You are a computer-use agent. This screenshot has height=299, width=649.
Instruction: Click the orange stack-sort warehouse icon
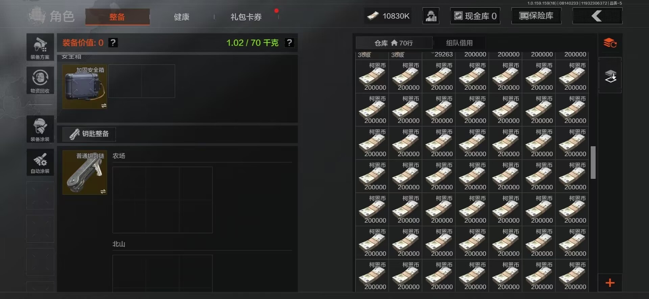[x=610, y=43]
